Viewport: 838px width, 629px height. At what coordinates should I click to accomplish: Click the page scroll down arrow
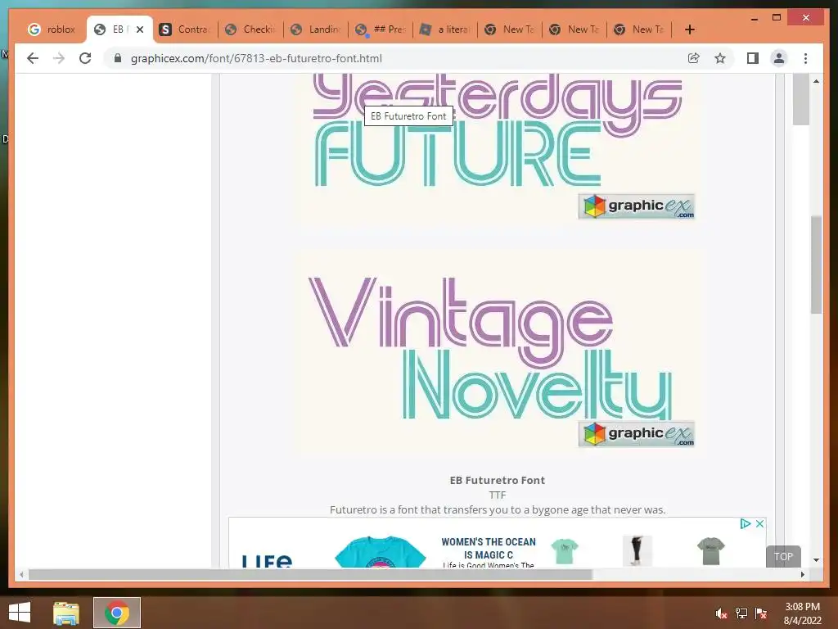coord(816,560)
